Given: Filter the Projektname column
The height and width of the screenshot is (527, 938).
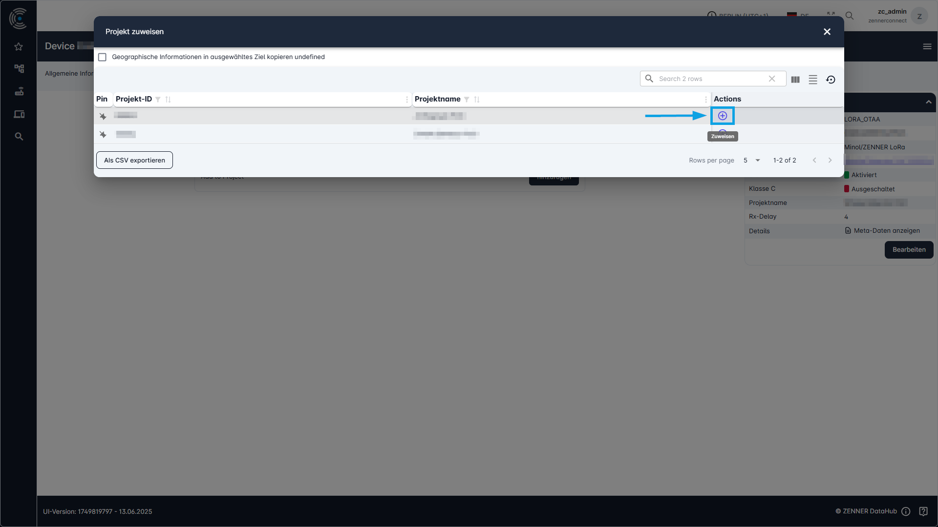Looking at the screenshot, I should 467,100.
